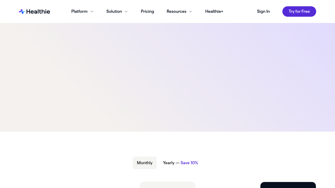
Task: Open the Platform menu label
Action: click(79, 11)
